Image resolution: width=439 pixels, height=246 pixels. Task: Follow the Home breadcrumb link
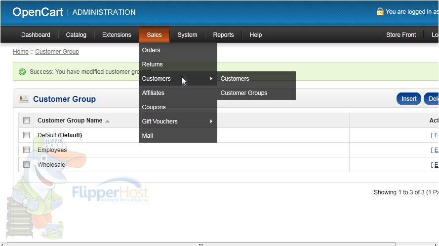click(x=21, y=52)
